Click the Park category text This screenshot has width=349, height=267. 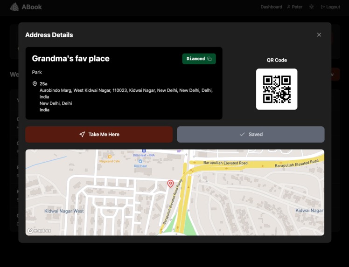(x=37, y=72)
